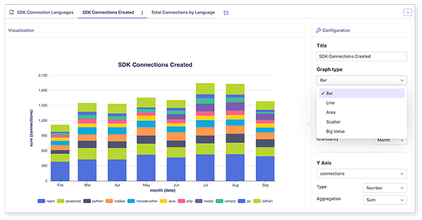The image size is (422, 220).
Task: Toggle javascript series in chart legend
Action: (69, 201)
